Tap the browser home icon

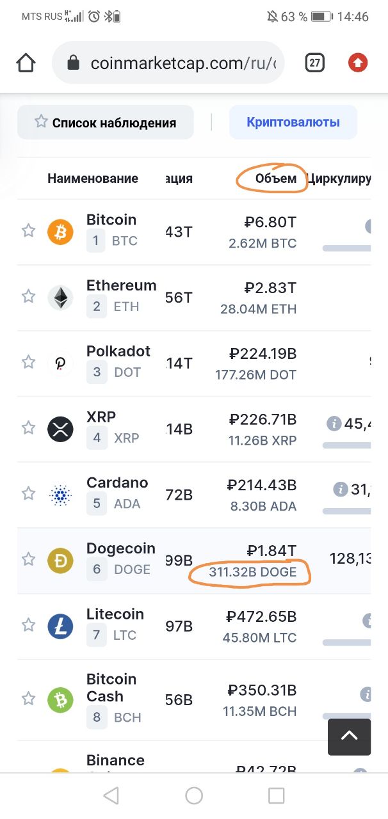(x=26, y=63)
